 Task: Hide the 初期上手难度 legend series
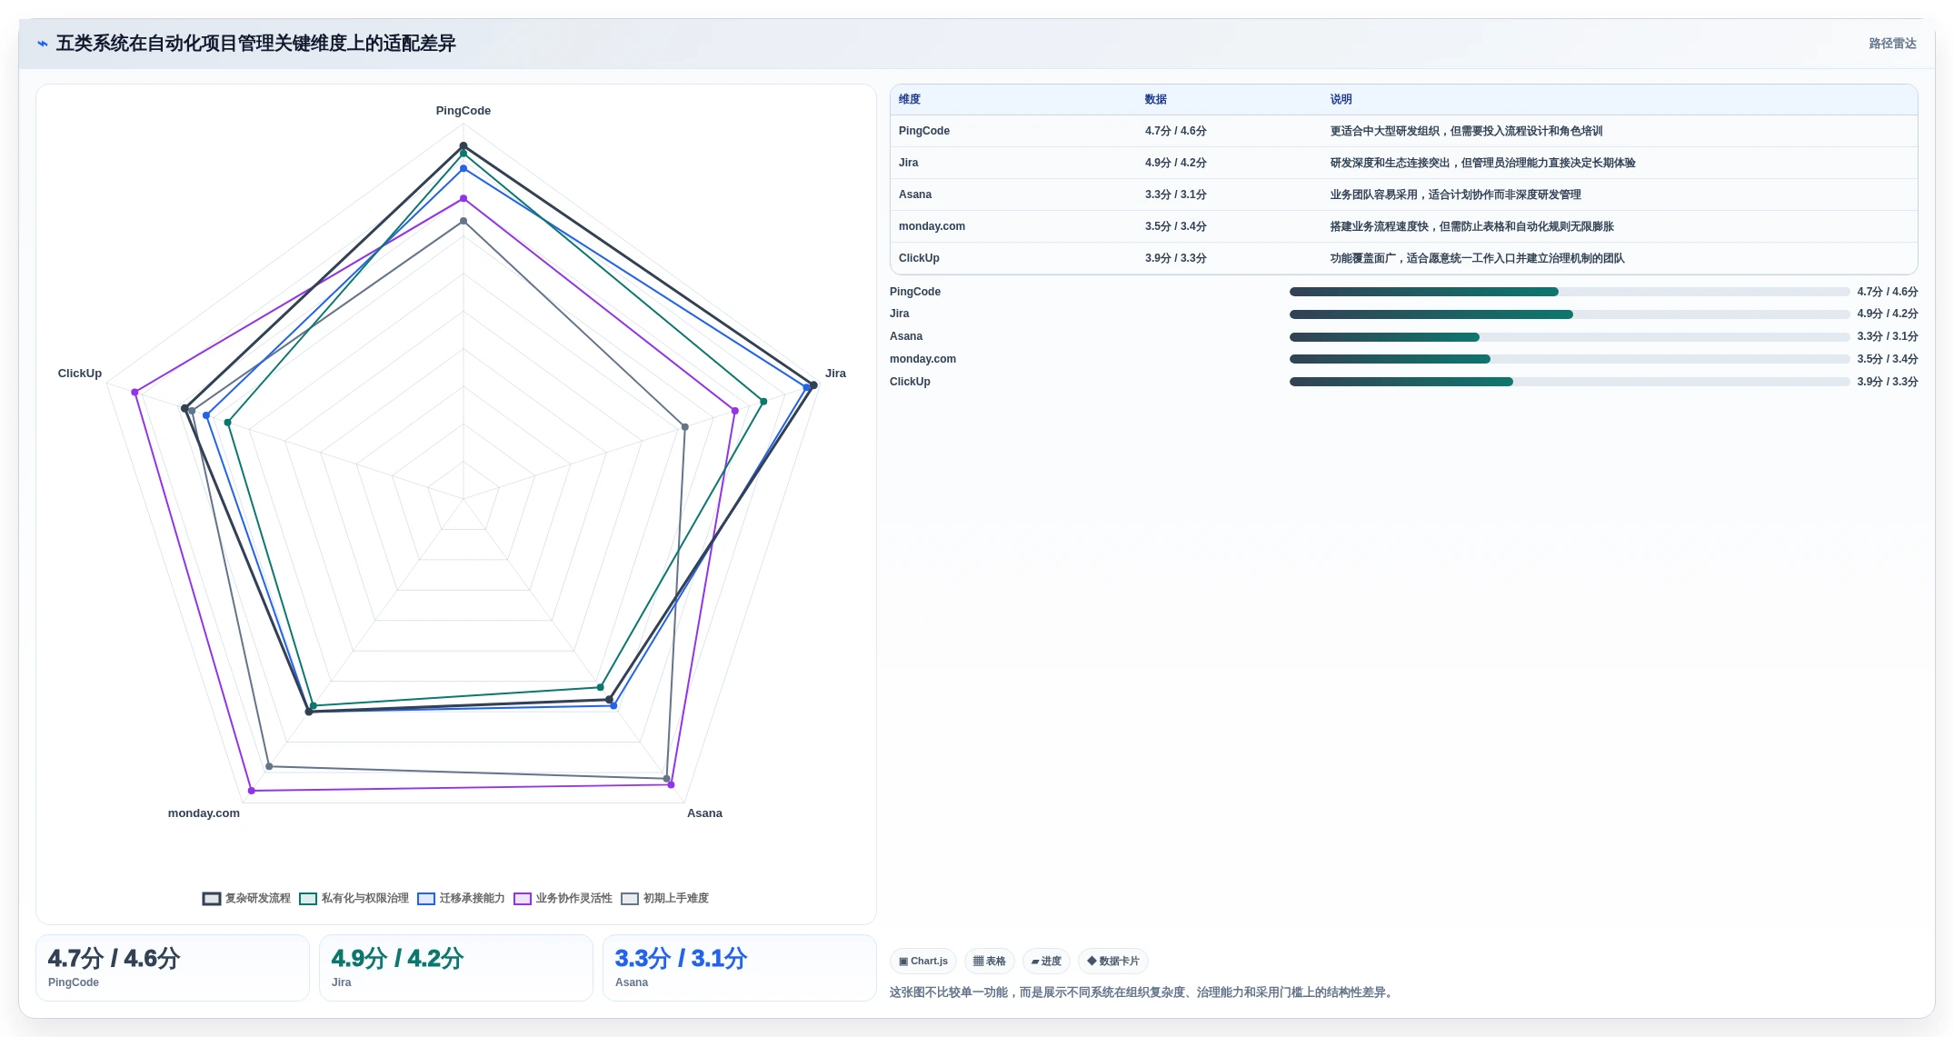pyautogui.click(x=664, y=898)
